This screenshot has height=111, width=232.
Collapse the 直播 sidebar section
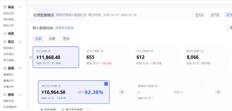20,68
